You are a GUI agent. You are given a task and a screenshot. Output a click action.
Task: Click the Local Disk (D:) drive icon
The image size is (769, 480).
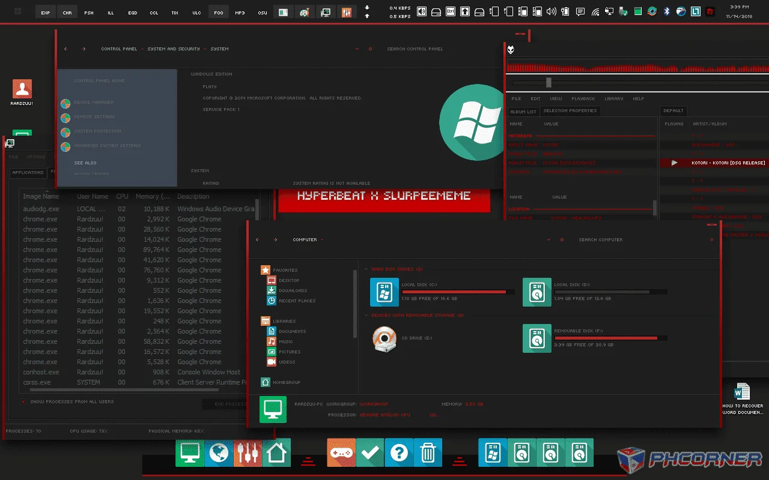(537, 292)
